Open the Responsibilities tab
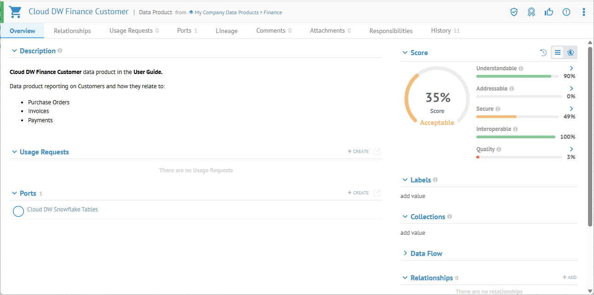The image size is (594, 295). [x=391, y=31]
